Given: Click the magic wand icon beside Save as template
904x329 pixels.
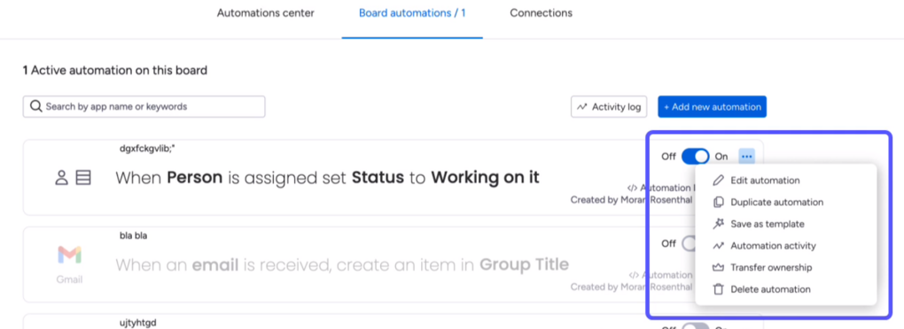Looking at the screenshot, I should tap(718, 224).
